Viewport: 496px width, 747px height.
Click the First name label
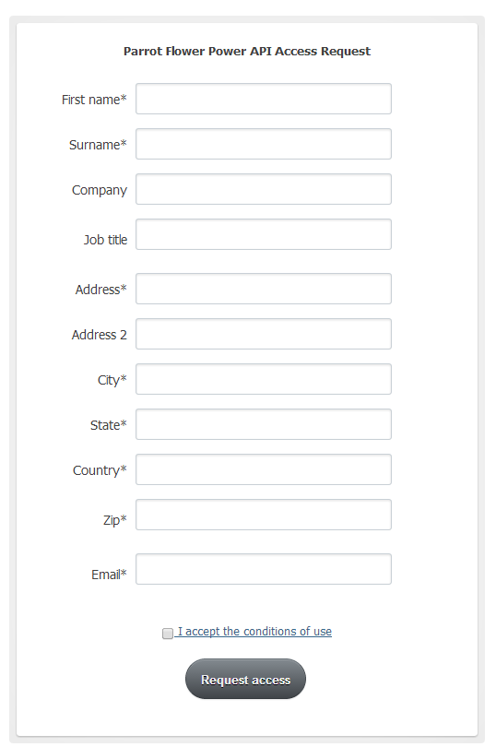tap(94, 100)
